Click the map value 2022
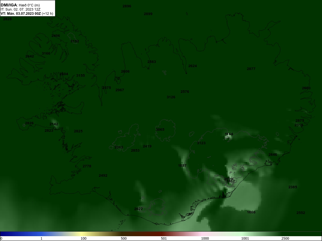Viewport: 322px width, 241px height. pos(138,209)
